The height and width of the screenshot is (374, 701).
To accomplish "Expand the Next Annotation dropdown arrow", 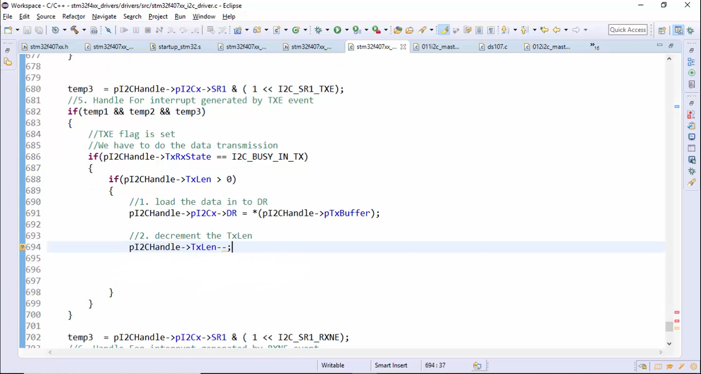I will pyautogui.click(x=515, y=30).
